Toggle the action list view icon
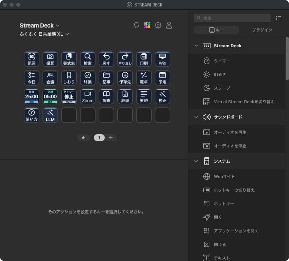Viewport: 289px width, 261px height. click(278, 18)
